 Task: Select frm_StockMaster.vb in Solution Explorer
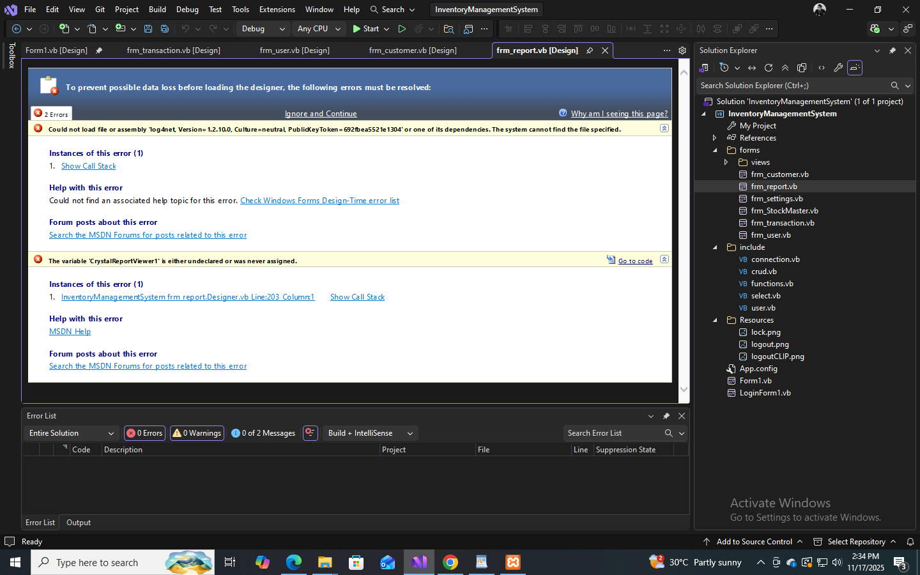785,211
